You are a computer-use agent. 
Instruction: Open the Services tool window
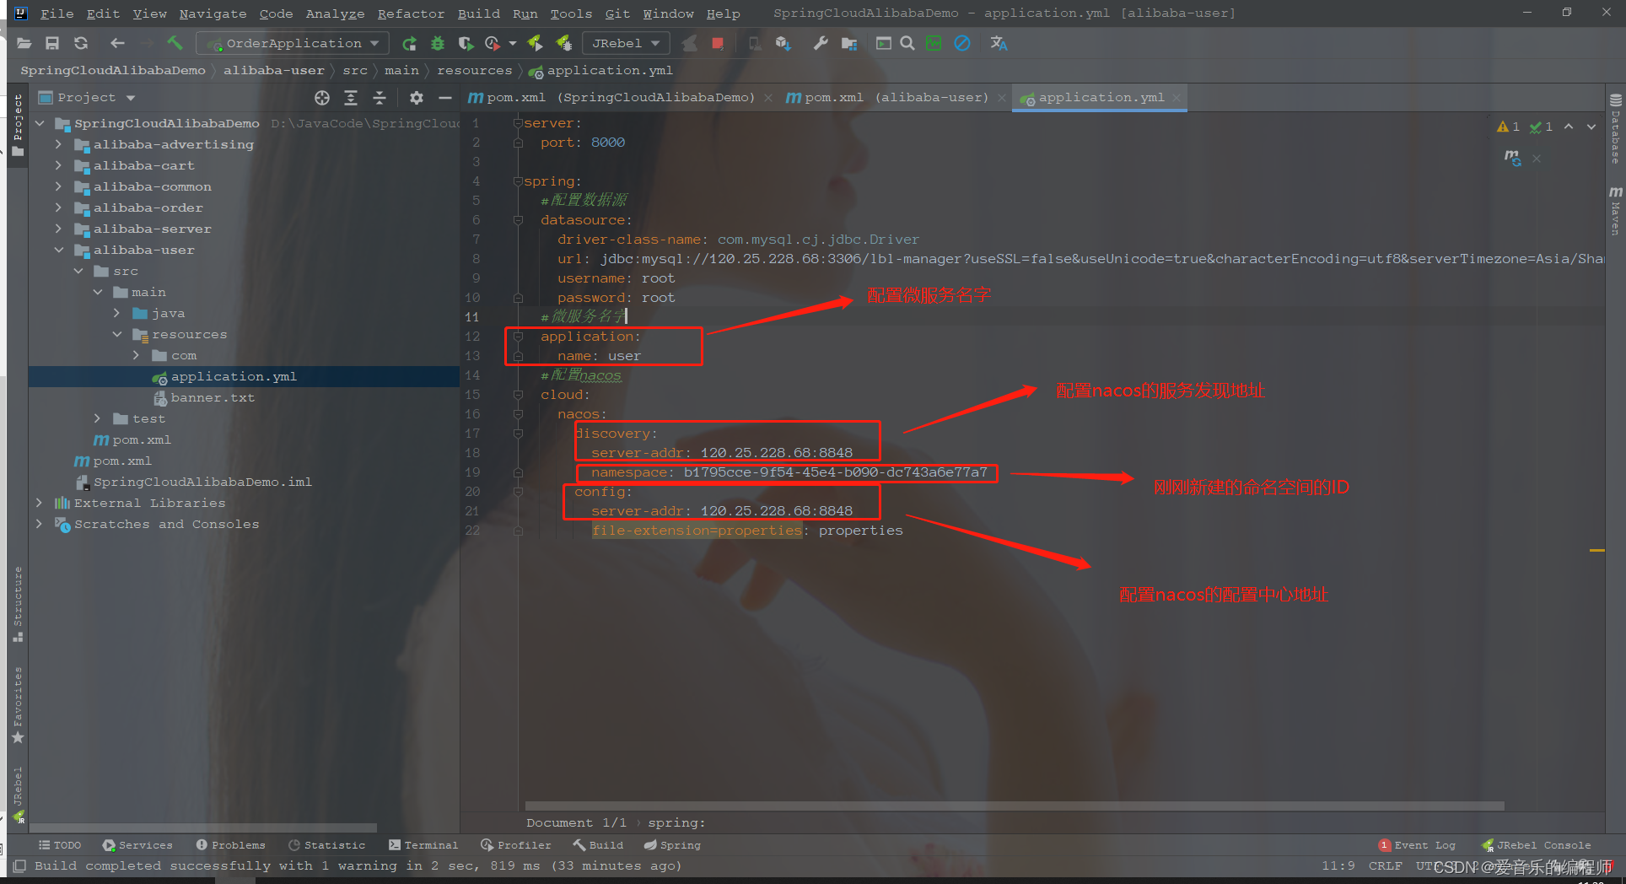[137, 845]
